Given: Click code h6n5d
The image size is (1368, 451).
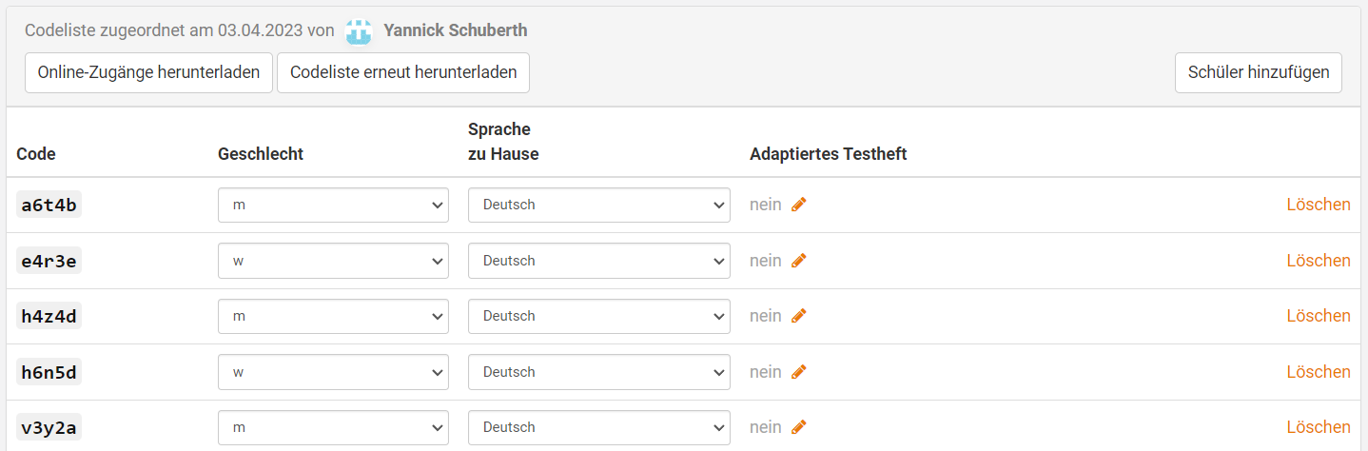Looking at the screenshot, I should [x=49, y=372].
